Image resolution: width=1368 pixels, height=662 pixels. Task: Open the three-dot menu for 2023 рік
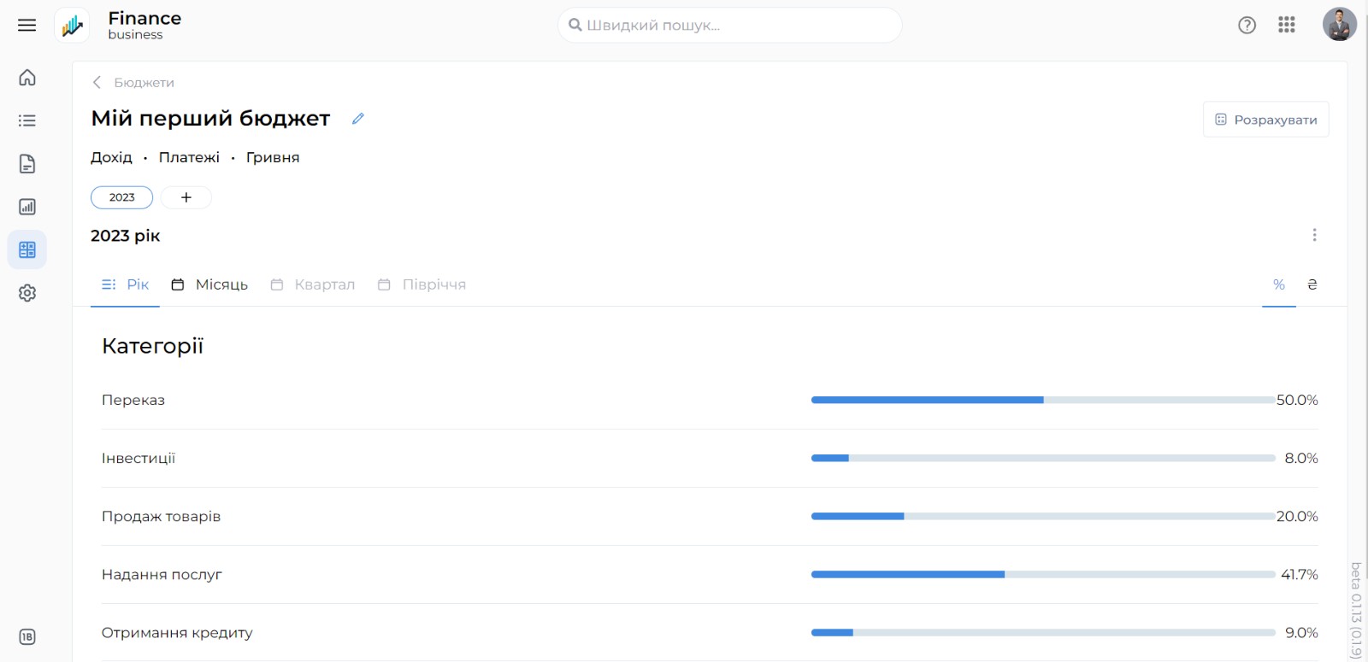(x=1314, y=235)
